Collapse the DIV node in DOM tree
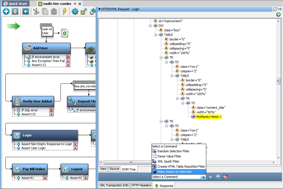This screenshot has width=283, height=189. tap(150, 26)
